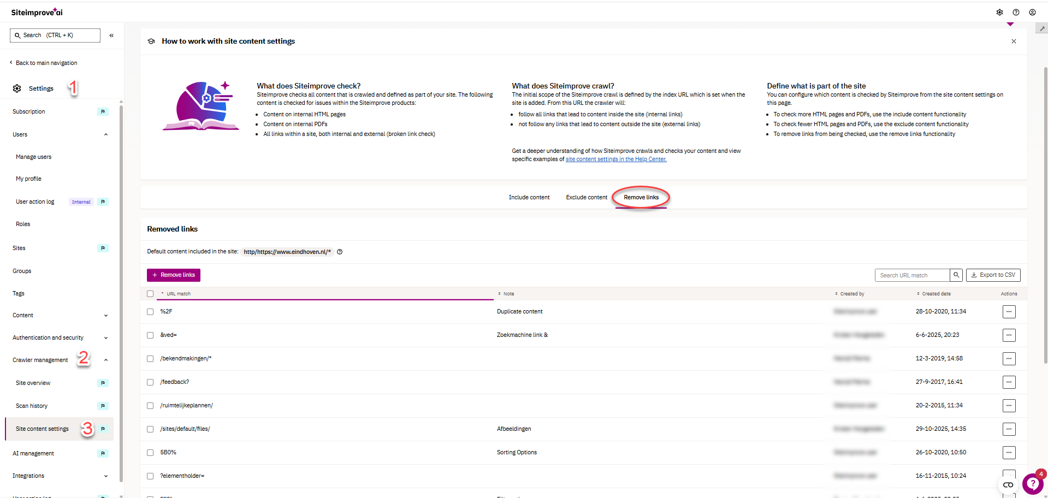The height and width of the screenshot is (498, 1048).
Task: Expand the Integrations section
Action: 106,476
